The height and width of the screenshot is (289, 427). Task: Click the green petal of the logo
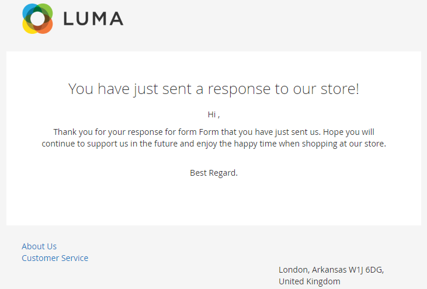(47, 11)
